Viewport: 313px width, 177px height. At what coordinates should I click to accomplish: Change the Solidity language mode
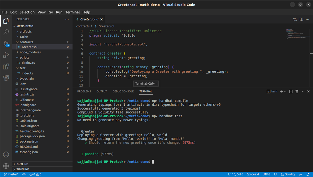point(288,174)
